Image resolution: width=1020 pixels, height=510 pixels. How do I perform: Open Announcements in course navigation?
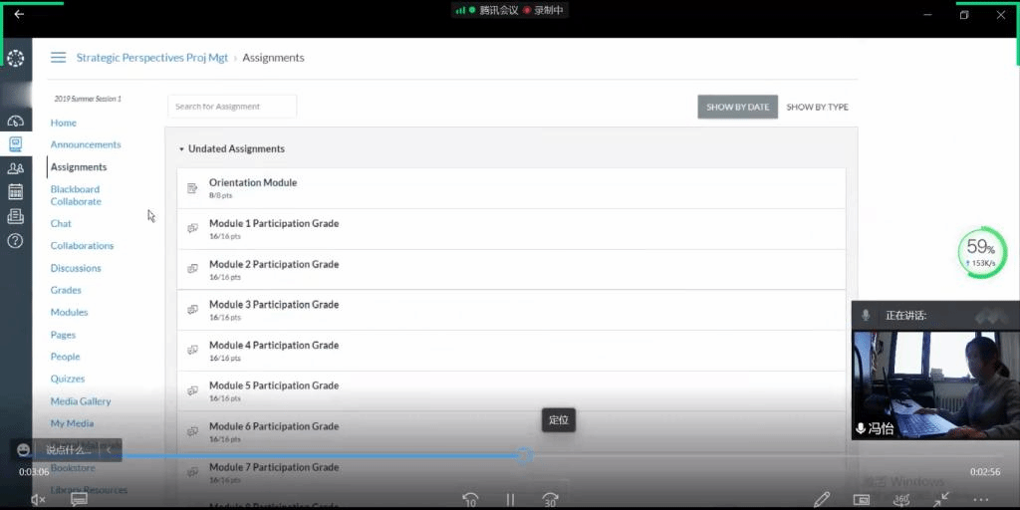86,144
